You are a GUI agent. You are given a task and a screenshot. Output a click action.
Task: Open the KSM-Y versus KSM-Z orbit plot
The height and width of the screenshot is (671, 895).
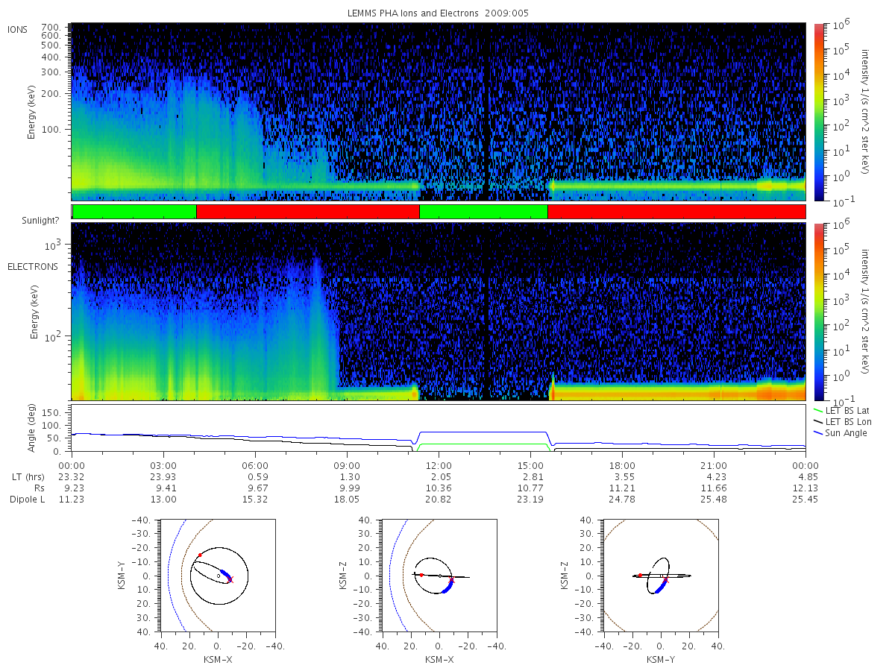660,575
